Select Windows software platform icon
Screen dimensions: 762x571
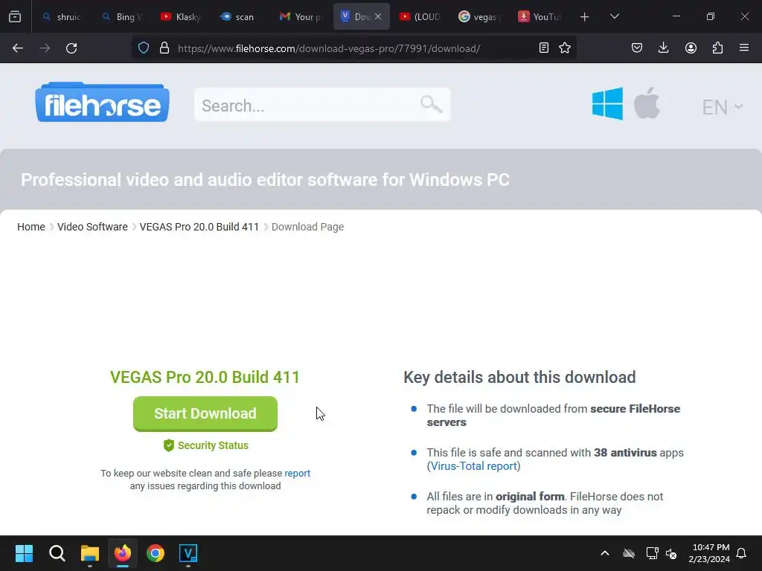(x=607, y=103)
